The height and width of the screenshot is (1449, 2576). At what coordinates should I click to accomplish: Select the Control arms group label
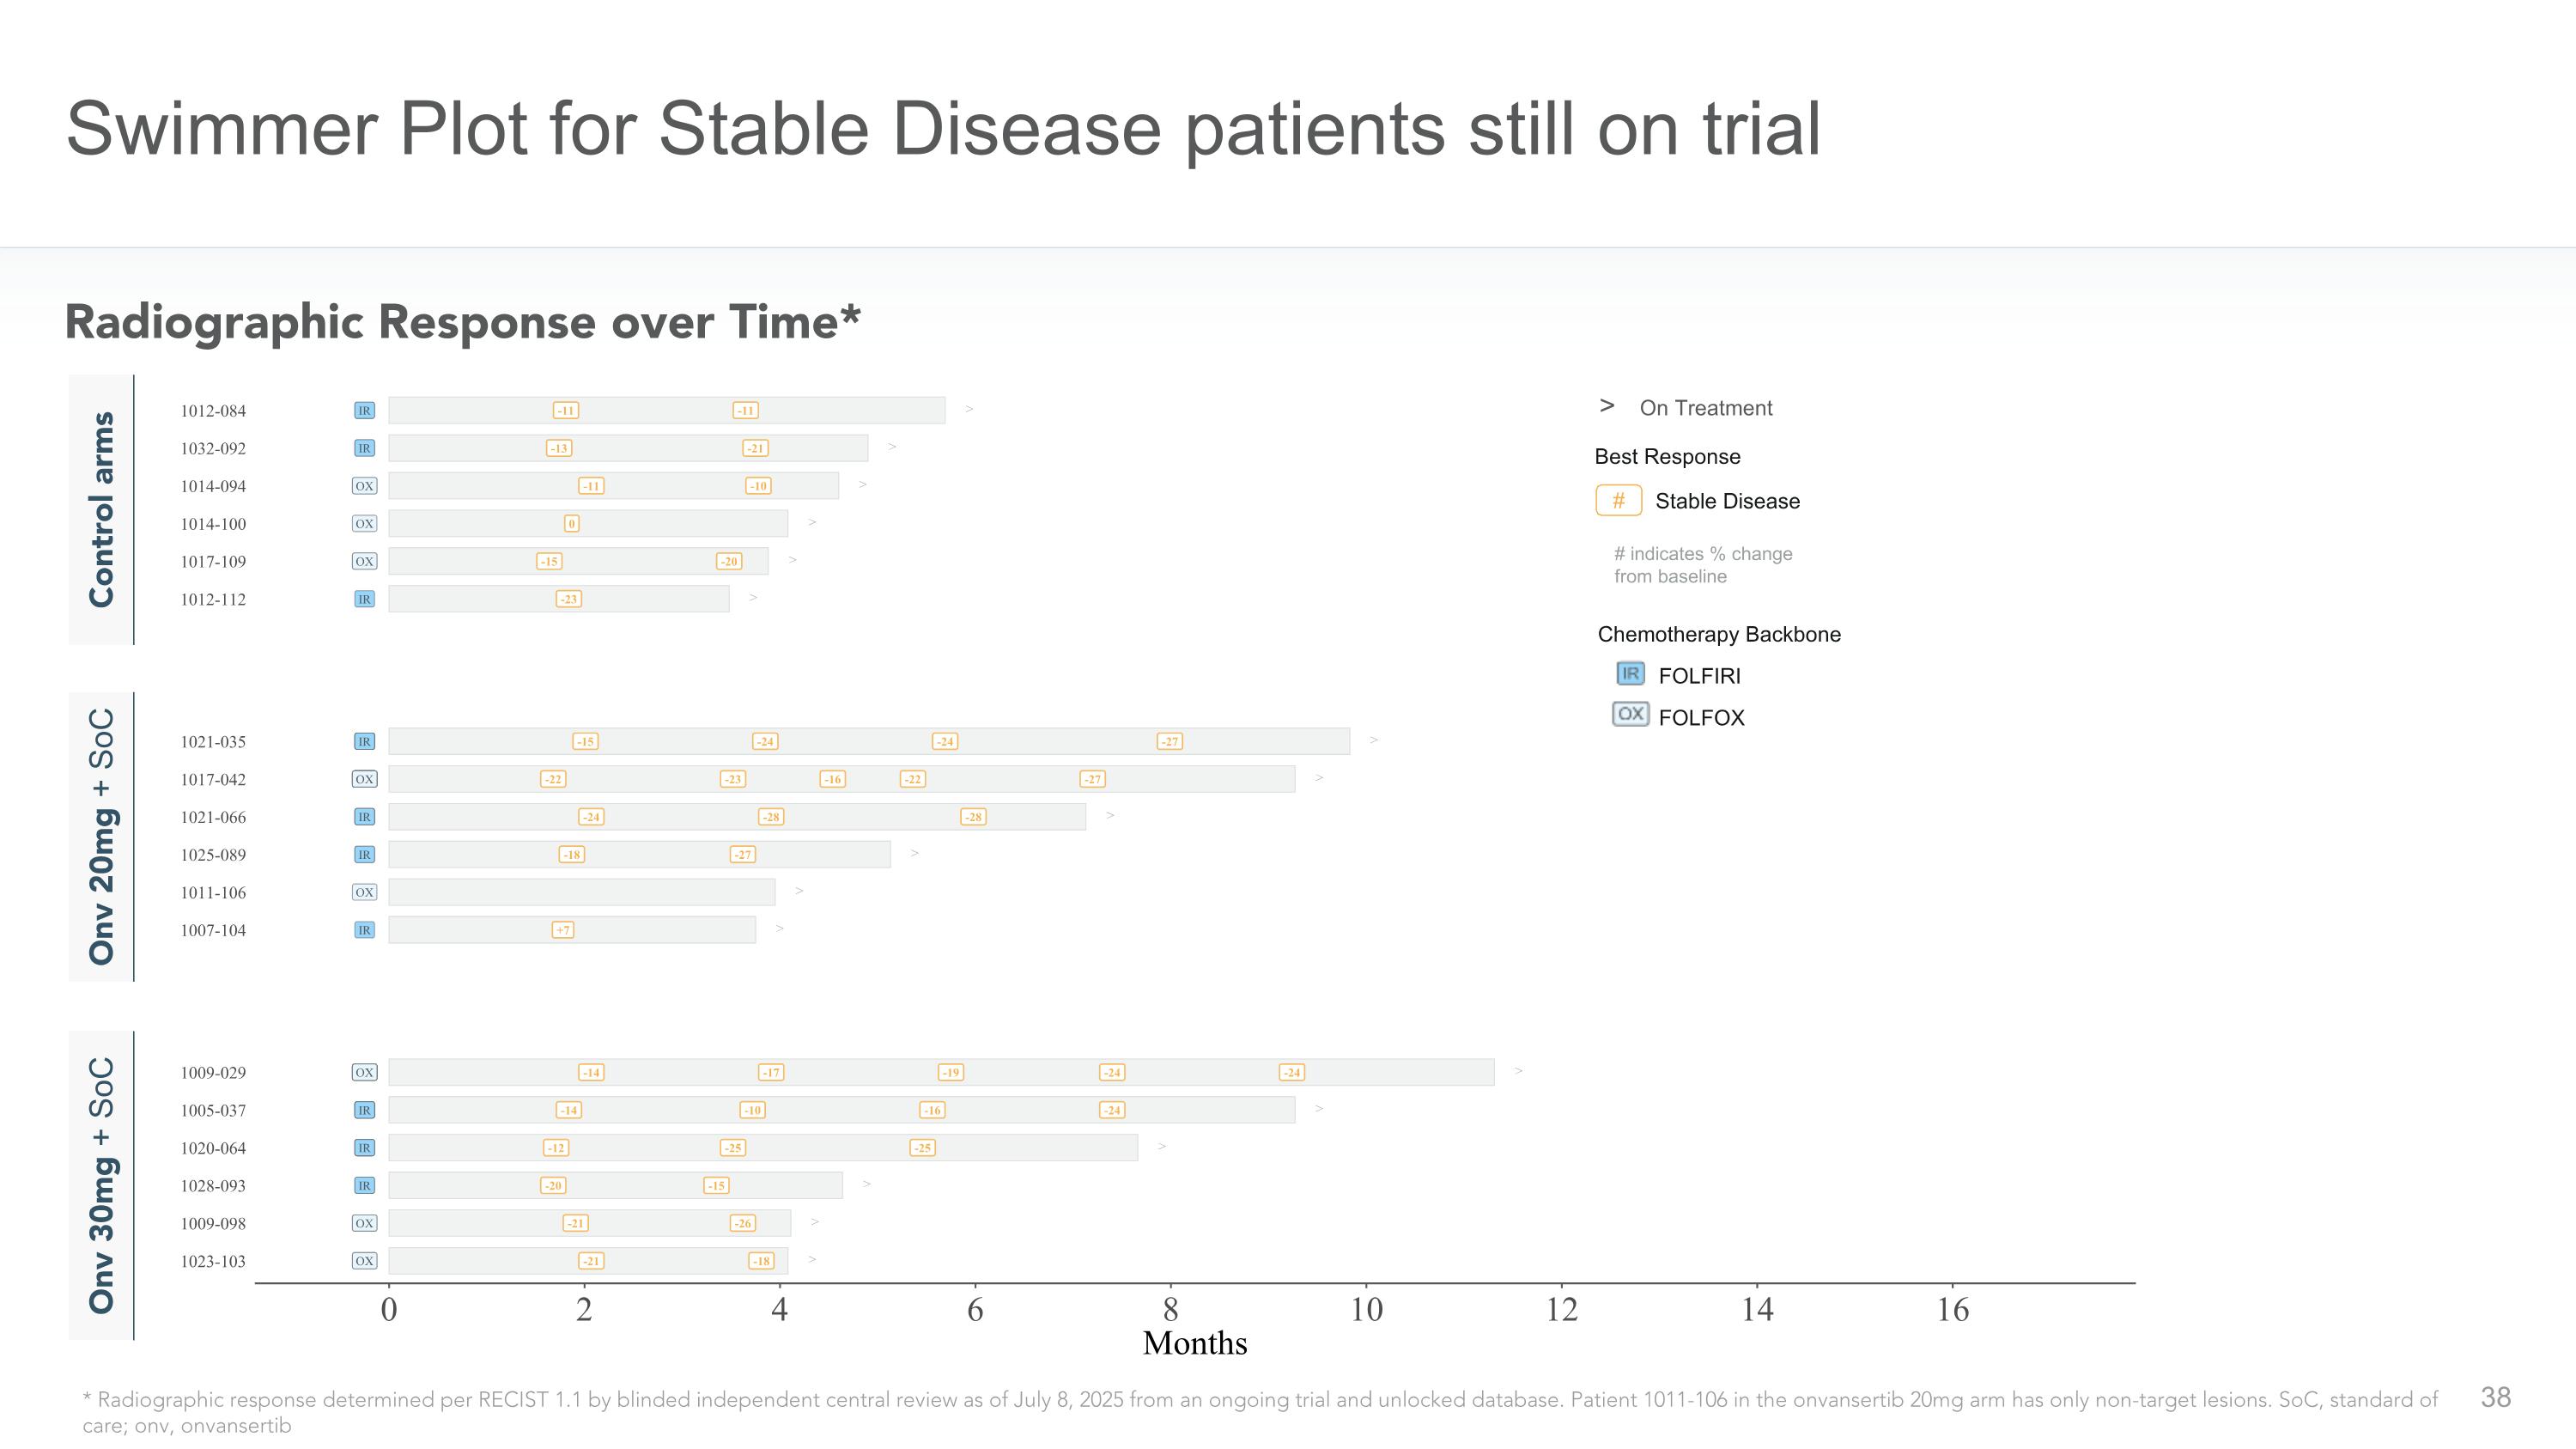click(x=101, y=509)
